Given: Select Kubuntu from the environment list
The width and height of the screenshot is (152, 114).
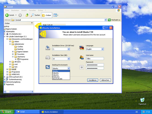Looking at the screenshot, I should pyautogui.click(x=61, y=73).
